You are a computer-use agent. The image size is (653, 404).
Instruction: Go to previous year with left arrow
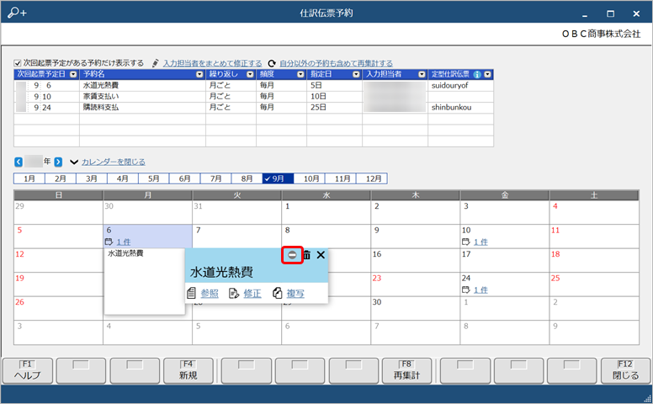[x=19, y=162]
